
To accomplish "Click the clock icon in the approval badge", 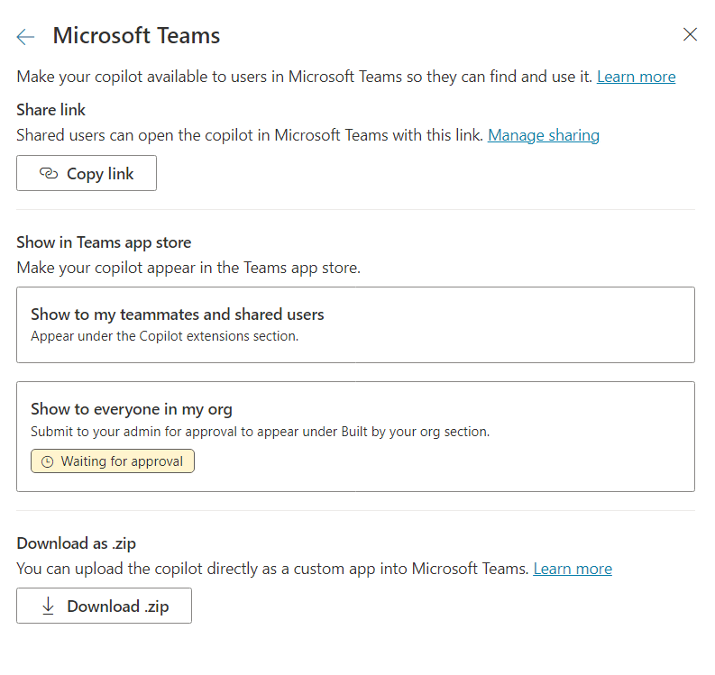I will (x=47, y=461).
